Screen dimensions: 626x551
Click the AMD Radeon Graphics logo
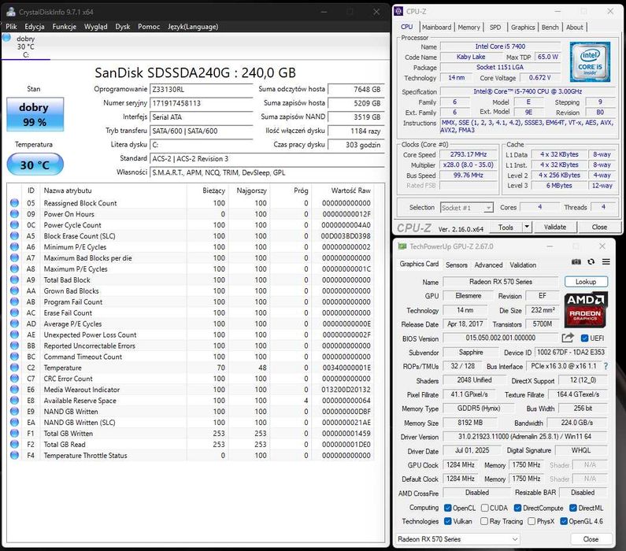[586, 310]
